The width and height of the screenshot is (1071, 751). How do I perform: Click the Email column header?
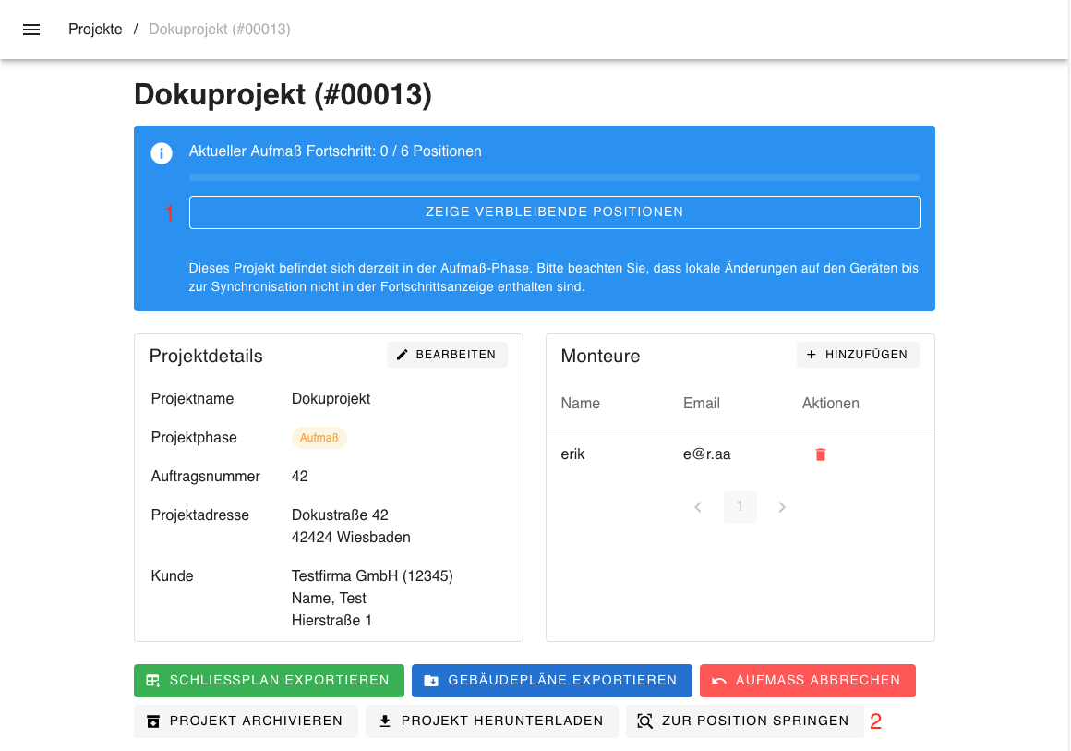click(x=701, y=404)
